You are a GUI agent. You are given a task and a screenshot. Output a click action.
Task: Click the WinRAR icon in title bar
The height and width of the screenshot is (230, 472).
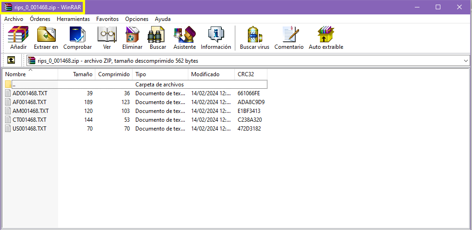click(8, 7)
